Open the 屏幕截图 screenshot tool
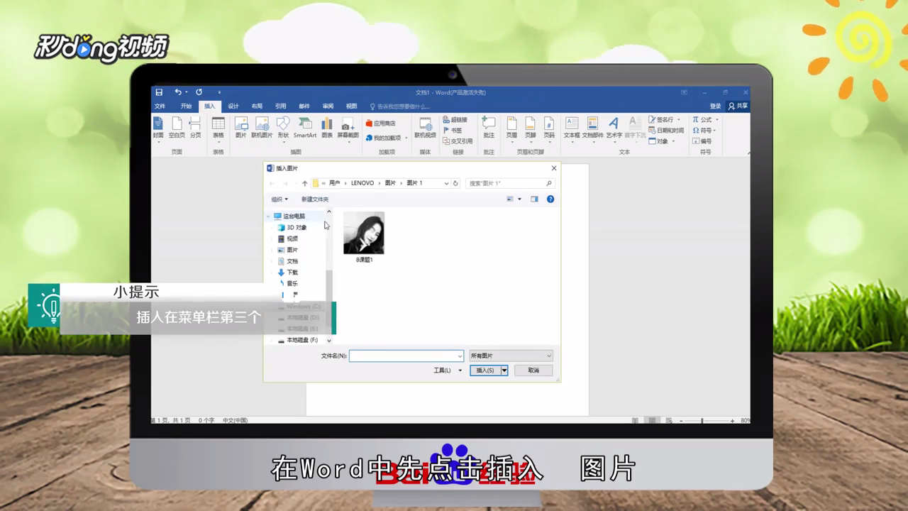Screen dimensions: 908x511 point(348,129)
